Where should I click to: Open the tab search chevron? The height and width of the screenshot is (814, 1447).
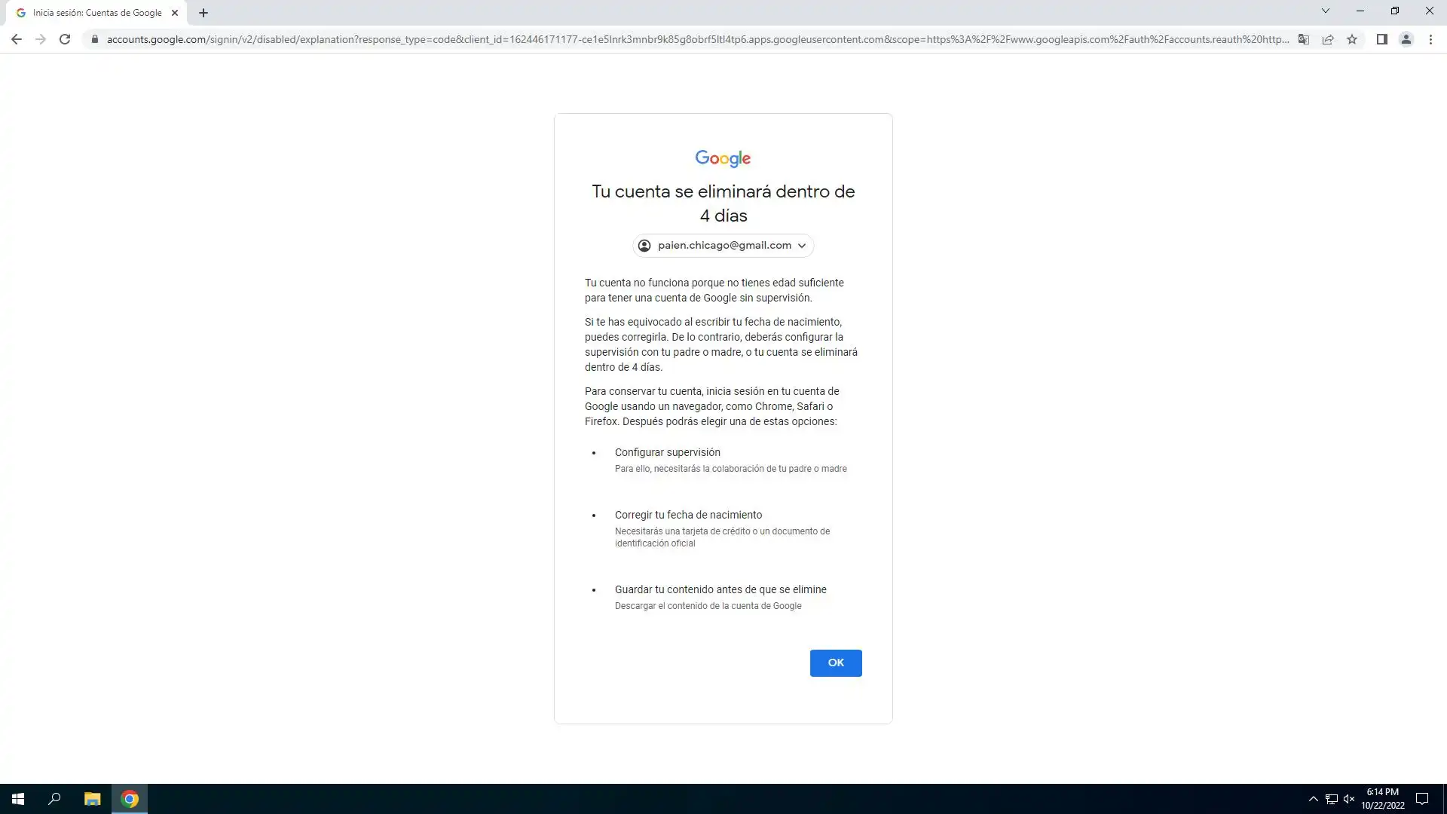[1325, 11]
